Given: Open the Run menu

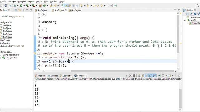Looking at the screenshot, I should [46, 2].
